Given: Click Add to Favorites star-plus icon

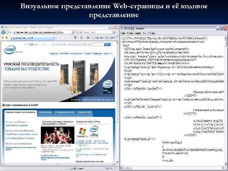Looking at the screenshot, I should pyautogui.click(x=7, y=38).
